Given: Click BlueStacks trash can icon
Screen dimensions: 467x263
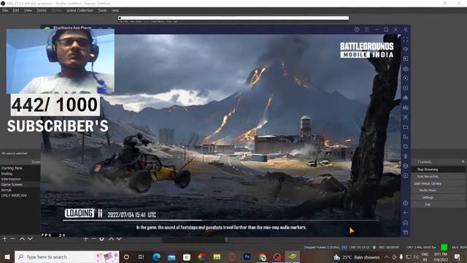Looking at the screenshot, I should click(x=406, y=156).
